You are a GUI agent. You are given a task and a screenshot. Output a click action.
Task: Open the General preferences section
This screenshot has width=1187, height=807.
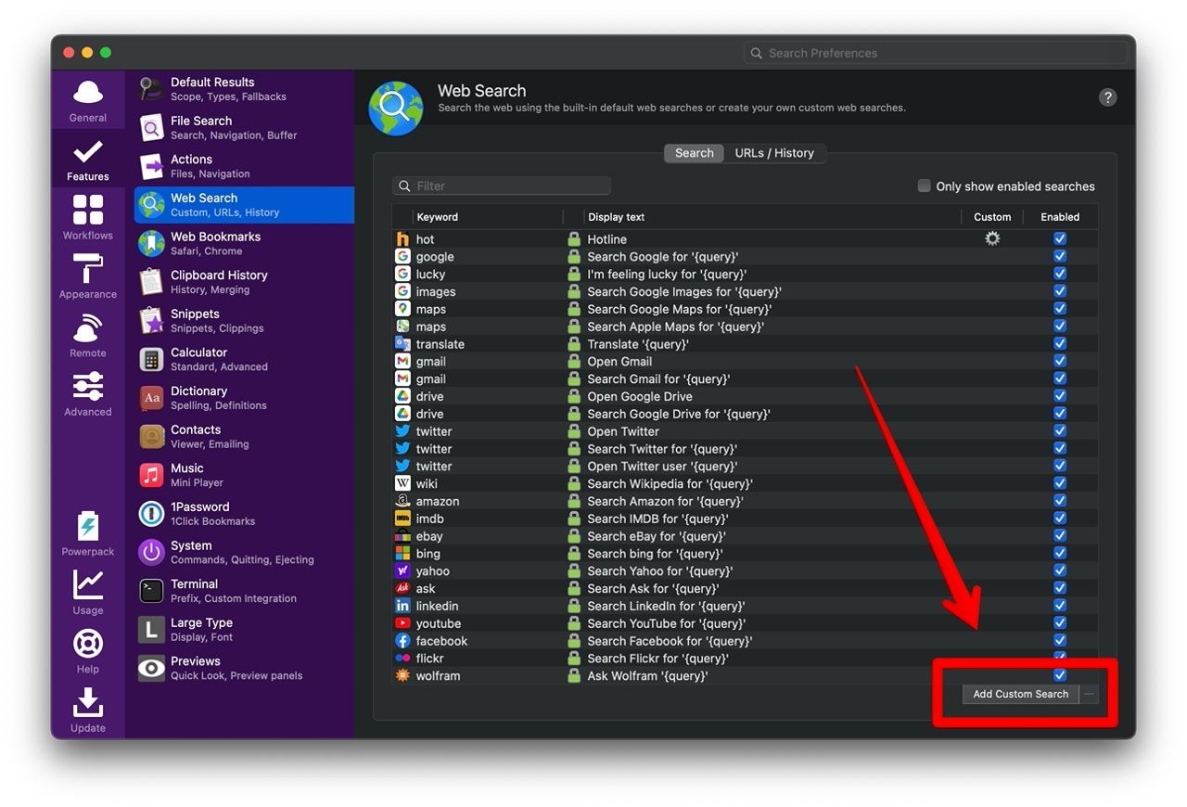coord(87,100)
